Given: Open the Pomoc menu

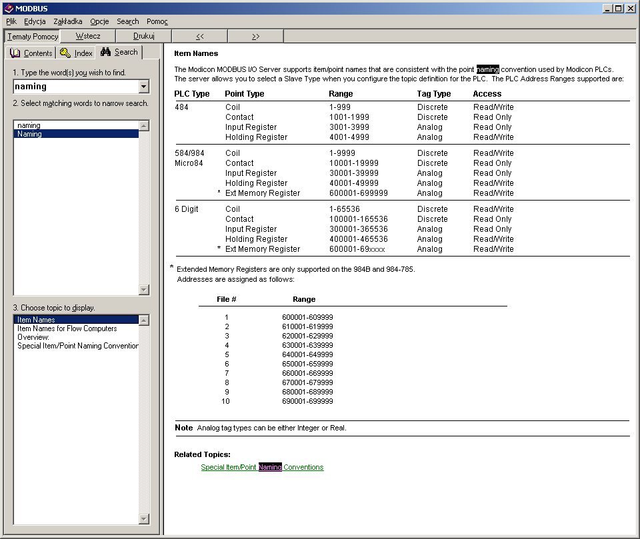Looking at the screenshot, I should tap(157, 21).
